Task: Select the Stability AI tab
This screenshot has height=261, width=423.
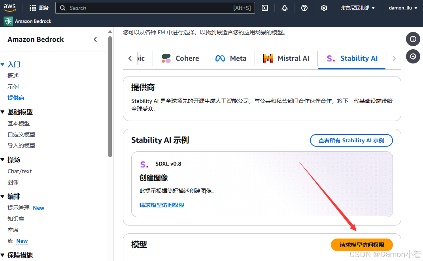Action: [352, 58]
